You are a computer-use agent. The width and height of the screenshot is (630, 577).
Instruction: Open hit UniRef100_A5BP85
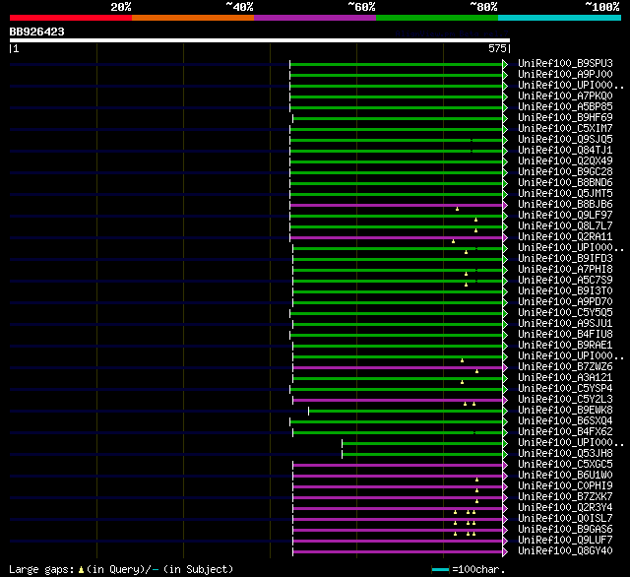[x=565, y=107]
